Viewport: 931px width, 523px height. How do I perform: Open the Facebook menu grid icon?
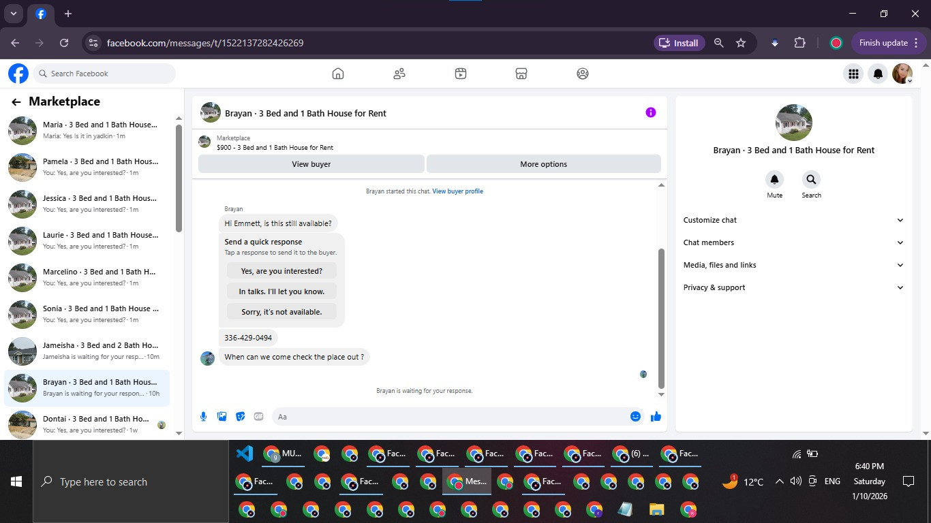pos(853,74)
